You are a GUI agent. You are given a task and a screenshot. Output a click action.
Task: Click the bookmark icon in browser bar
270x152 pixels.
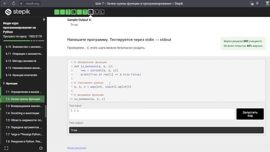click(257, 3)
